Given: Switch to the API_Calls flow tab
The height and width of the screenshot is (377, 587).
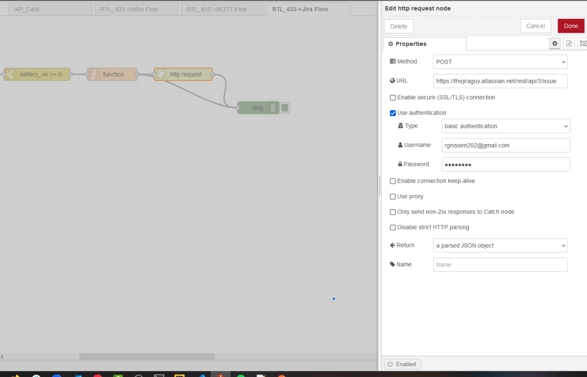Looking at the screenshot, I should (x=48, y=9).
